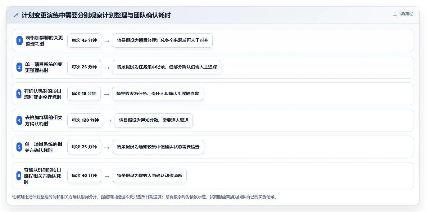
Task: Open the 任务集中记录 scenario box
Action: pyautogui.click(x=167, y=67)
